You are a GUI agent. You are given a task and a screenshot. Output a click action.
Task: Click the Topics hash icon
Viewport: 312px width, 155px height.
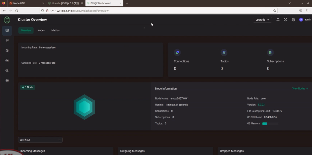tap(224, 52)
